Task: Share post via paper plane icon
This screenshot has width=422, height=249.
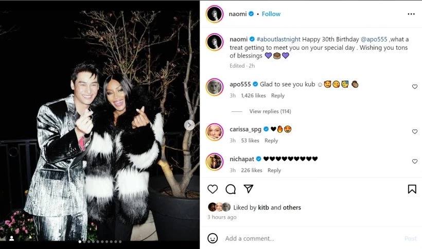Action: (249, 189)
